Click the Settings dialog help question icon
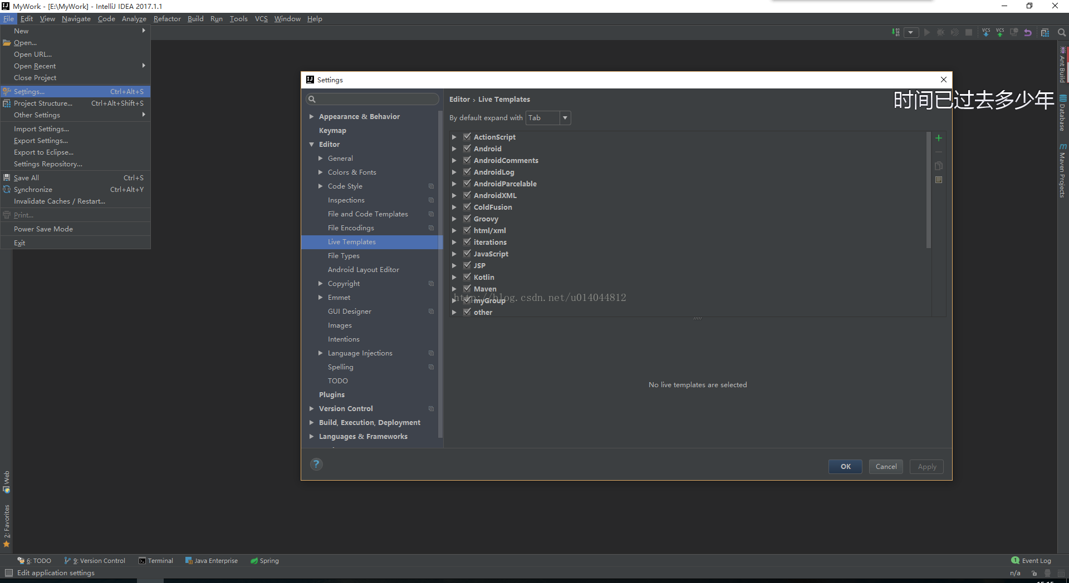1069x583 pixels. tap(316, 464)
